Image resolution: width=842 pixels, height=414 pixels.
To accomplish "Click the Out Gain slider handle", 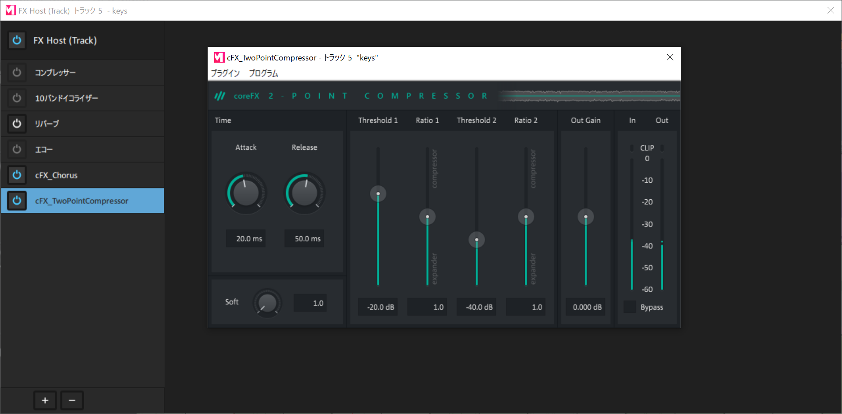I will pyautogui.click(x=586, y=217).
